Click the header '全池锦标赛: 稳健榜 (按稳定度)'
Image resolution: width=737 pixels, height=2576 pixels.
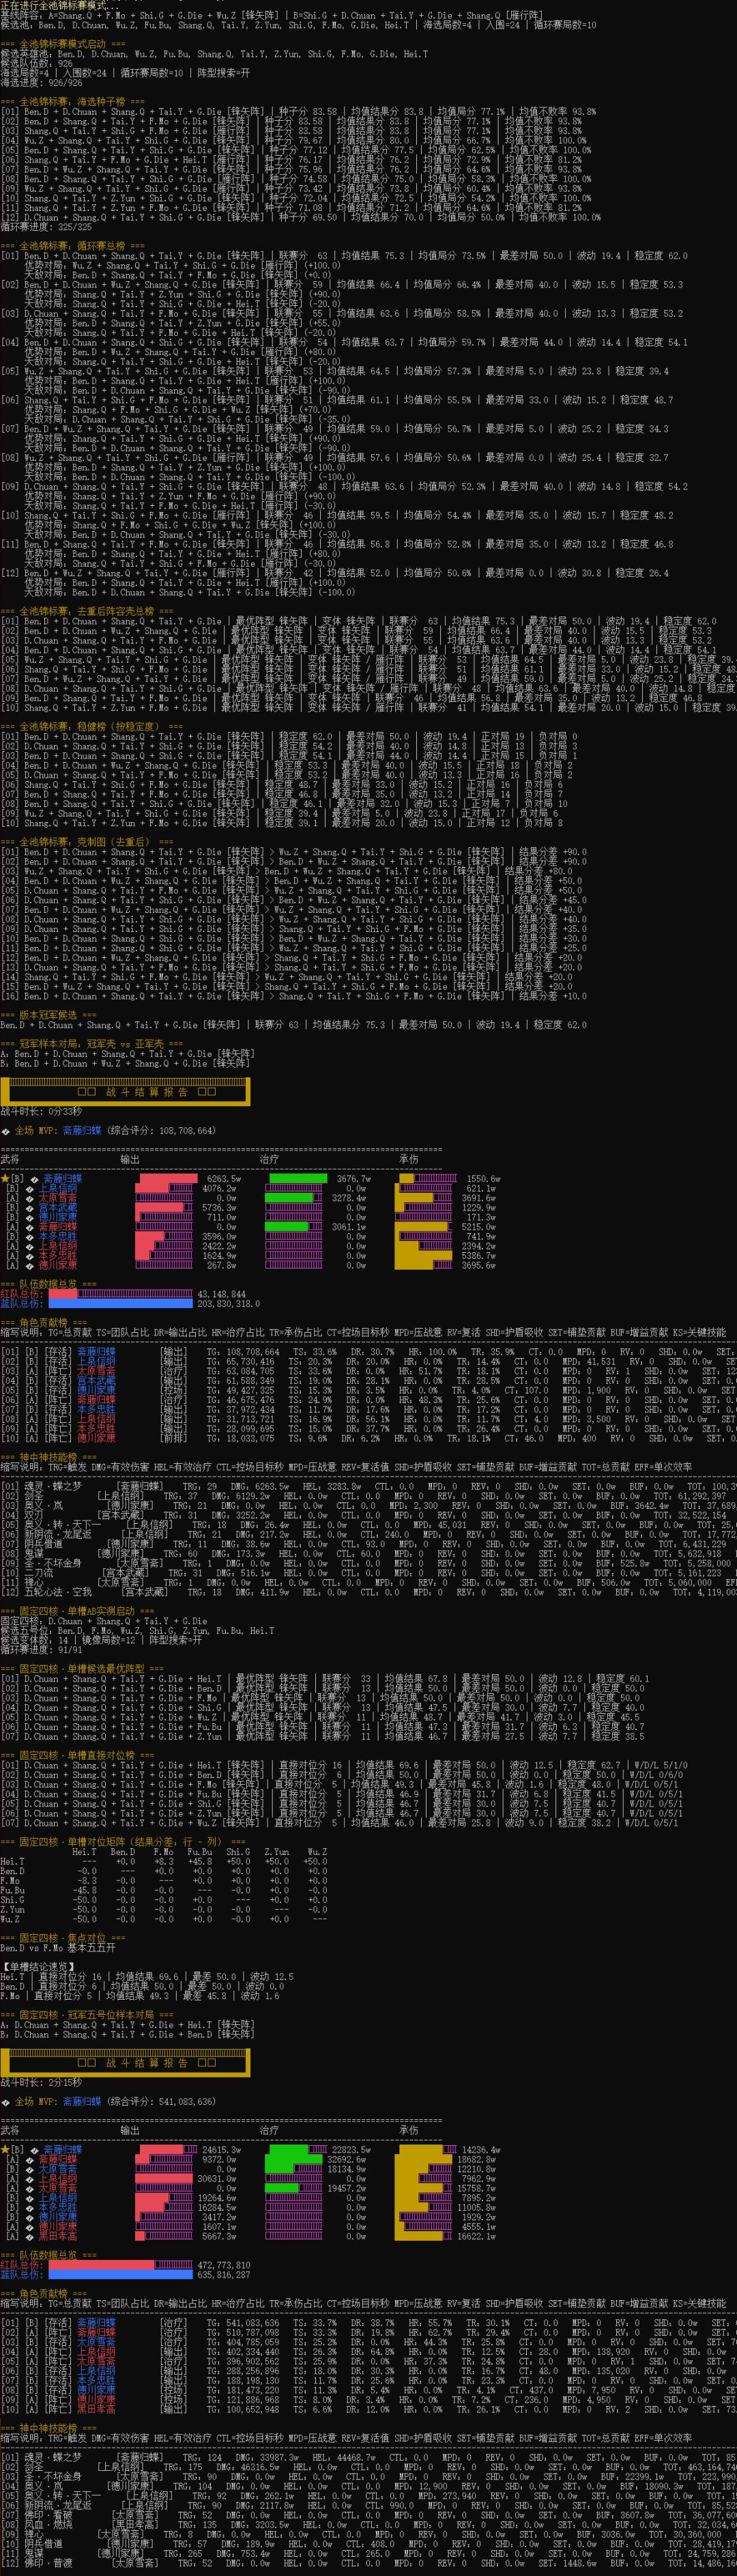(92, 727)
